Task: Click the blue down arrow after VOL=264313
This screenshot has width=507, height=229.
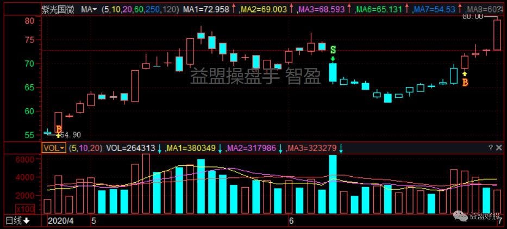Action: coord(160,148)
